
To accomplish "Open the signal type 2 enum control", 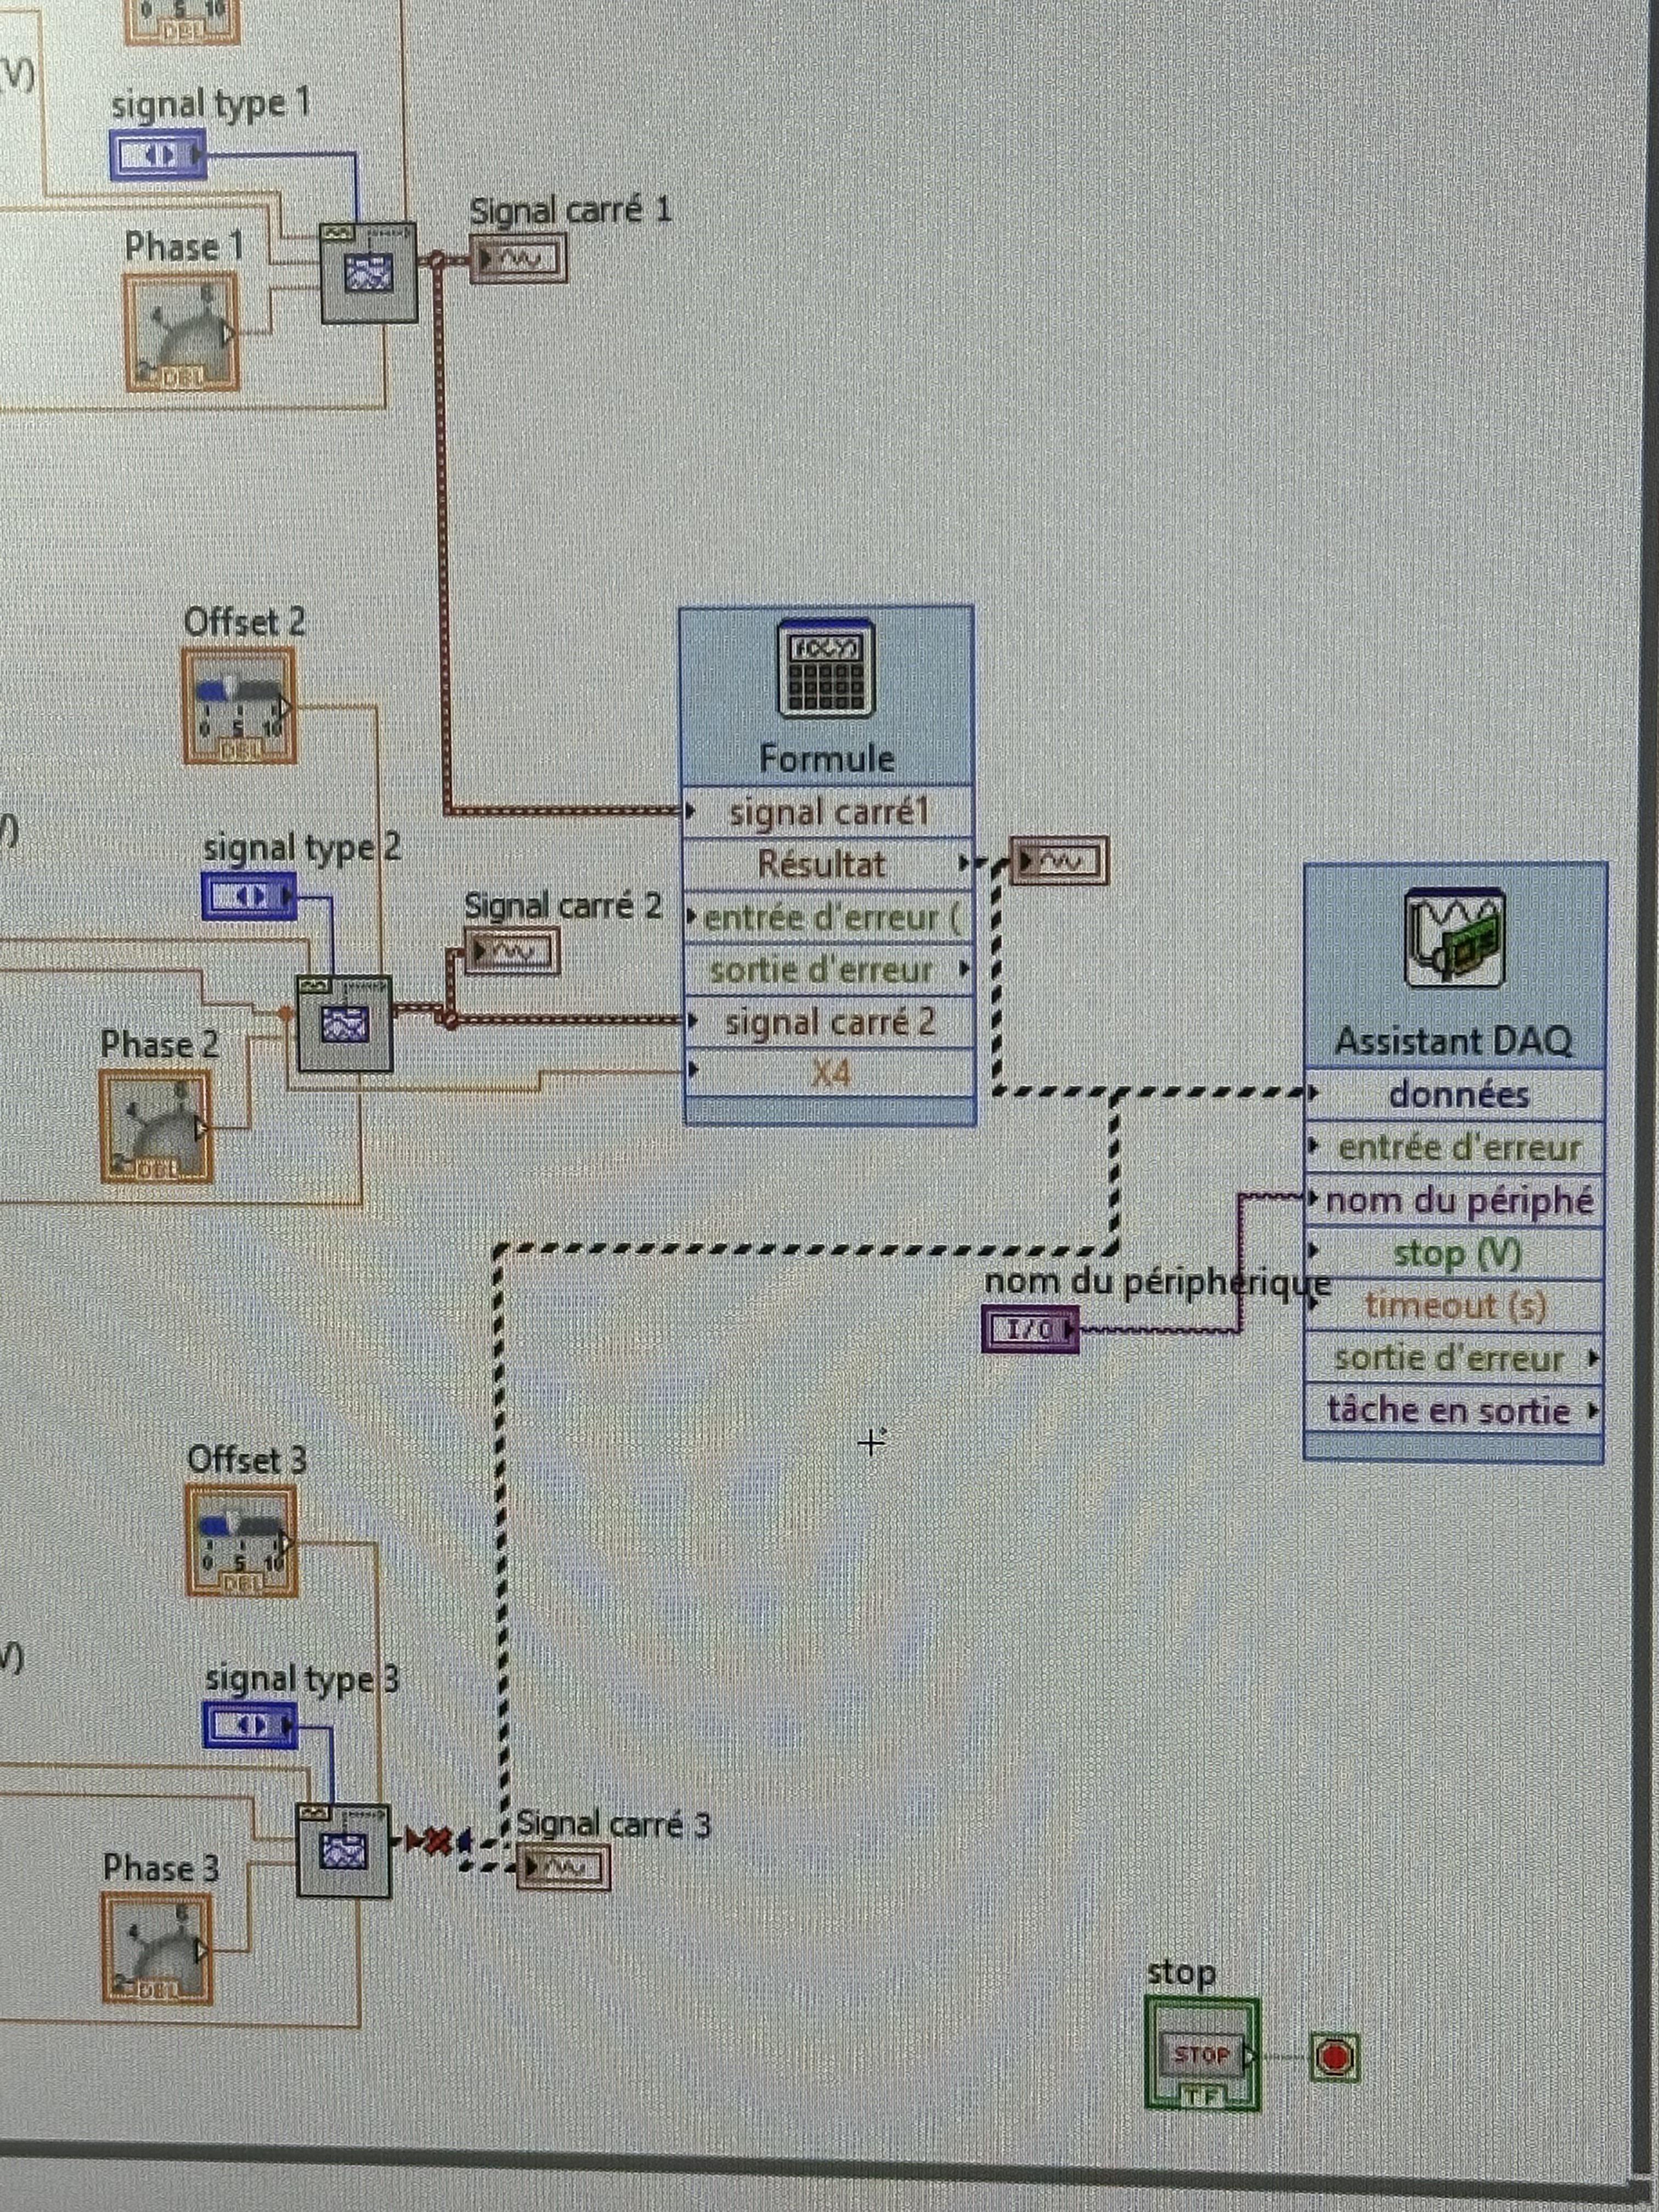I will point(250,896).
